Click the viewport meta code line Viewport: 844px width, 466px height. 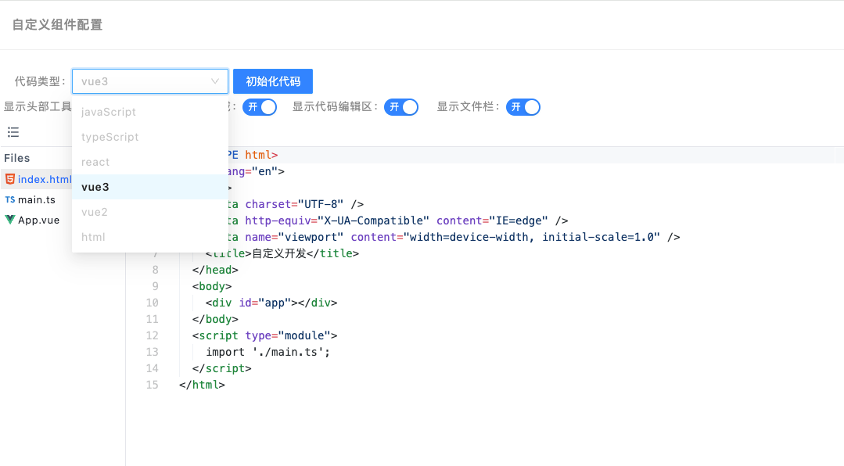coord(454,238)
